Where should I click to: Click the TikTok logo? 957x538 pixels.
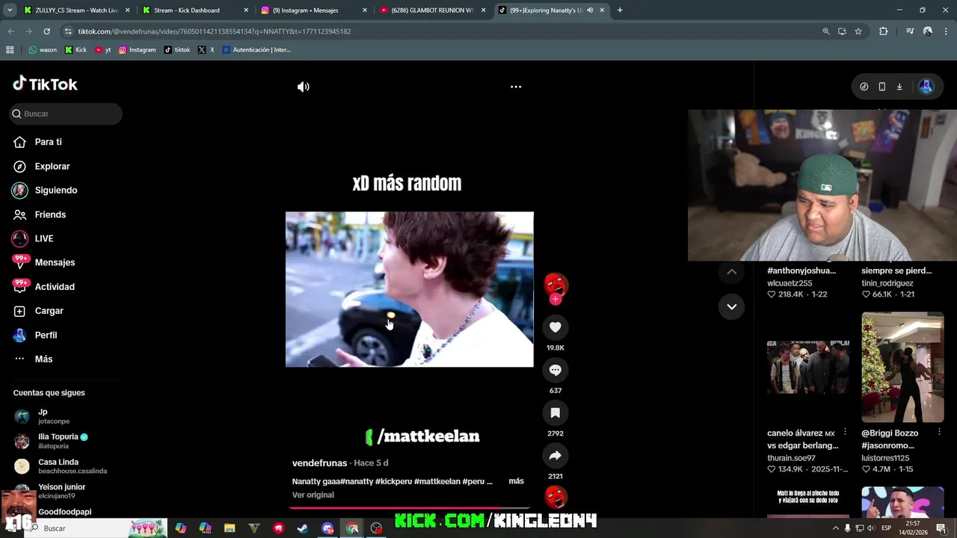(45, 84)
